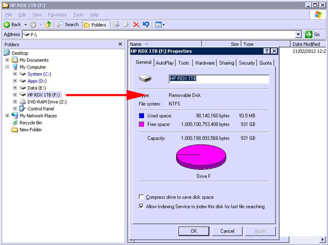Open the Tools menu
Image resolution: width=328 pixels, height=245 pixels.
point(79,15)
